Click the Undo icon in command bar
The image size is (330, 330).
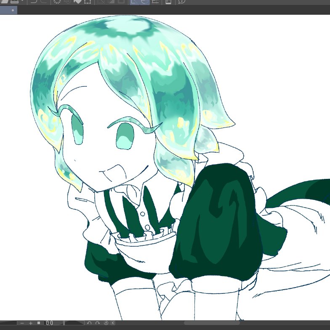click(34, 2)
